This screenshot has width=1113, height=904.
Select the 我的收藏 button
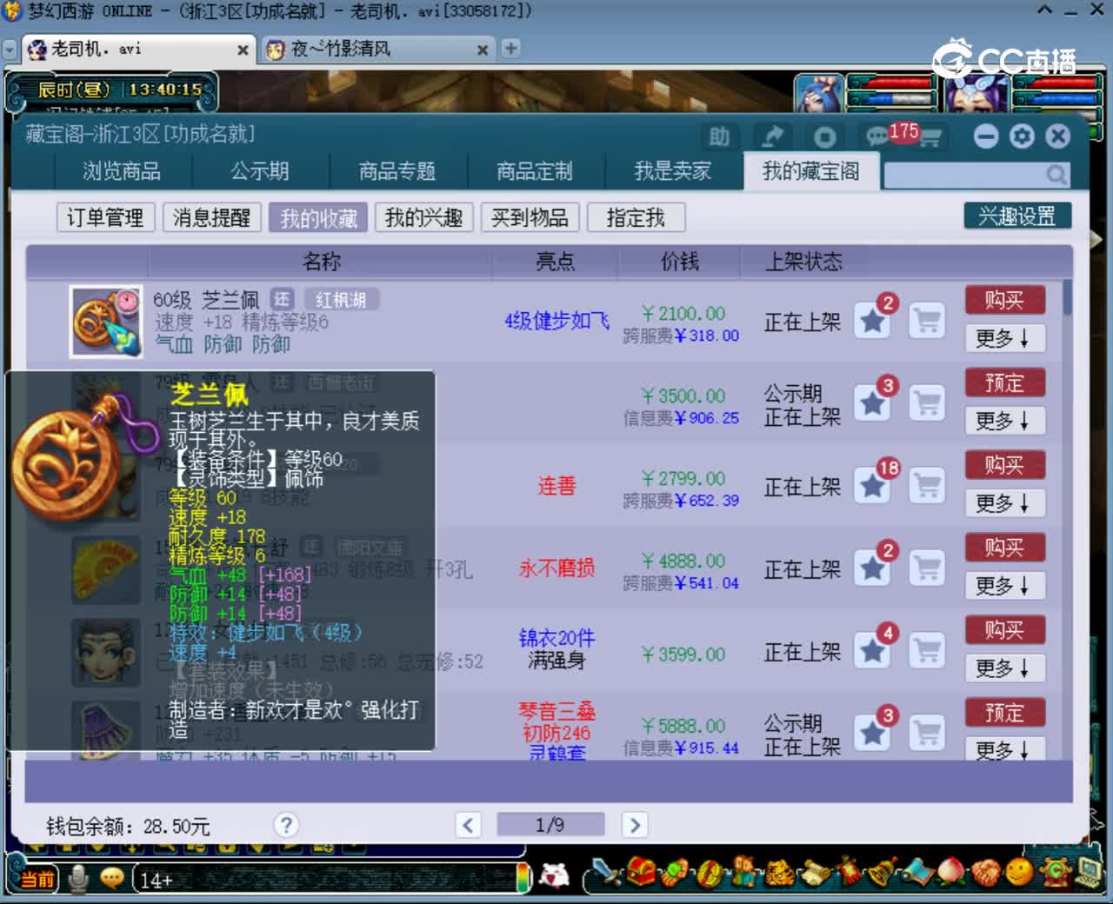[318, 217]
